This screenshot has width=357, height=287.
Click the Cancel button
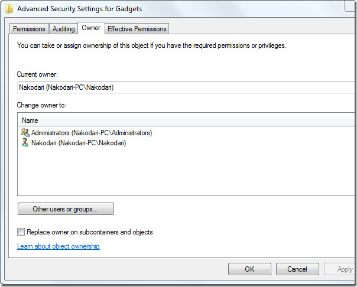(x=297, y=269)
